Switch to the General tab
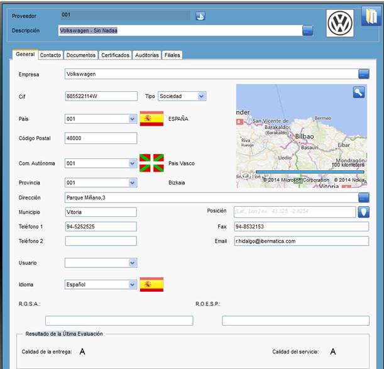This screenshot has width=384, height=369. coord(25,55)
